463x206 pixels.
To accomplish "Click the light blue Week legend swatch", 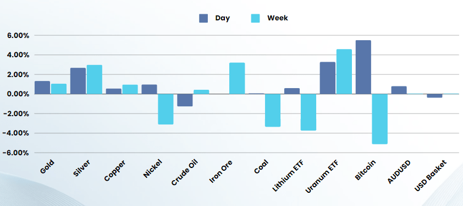I will pos(255,18).
